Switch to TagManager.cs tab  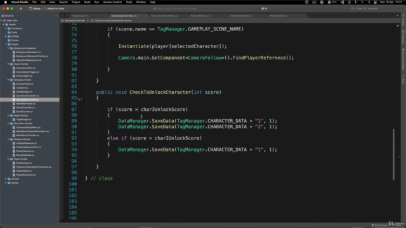pyautogui.click(x=81, y=16)
